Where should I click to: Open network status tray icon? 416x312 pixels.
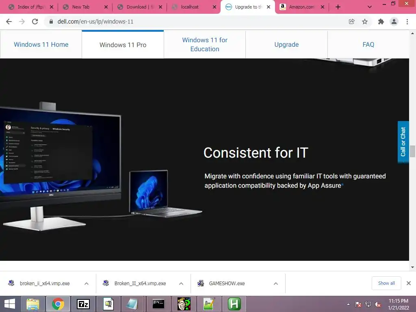[368, 304]
